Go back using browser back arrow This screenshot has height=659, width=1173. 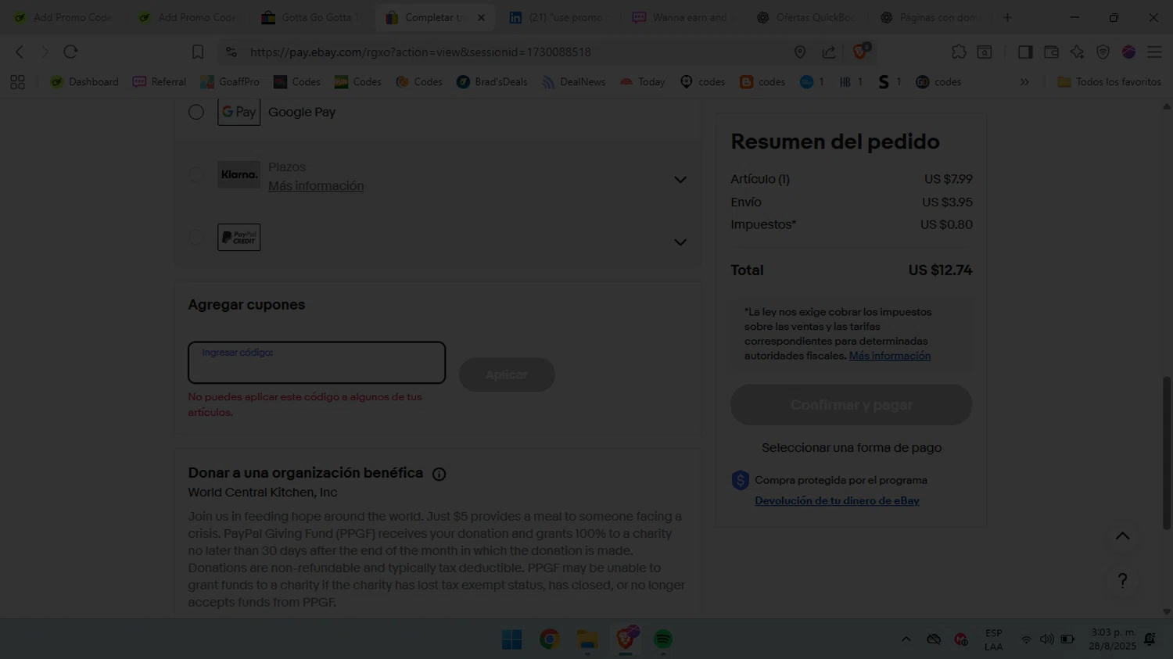click(20, 52)
